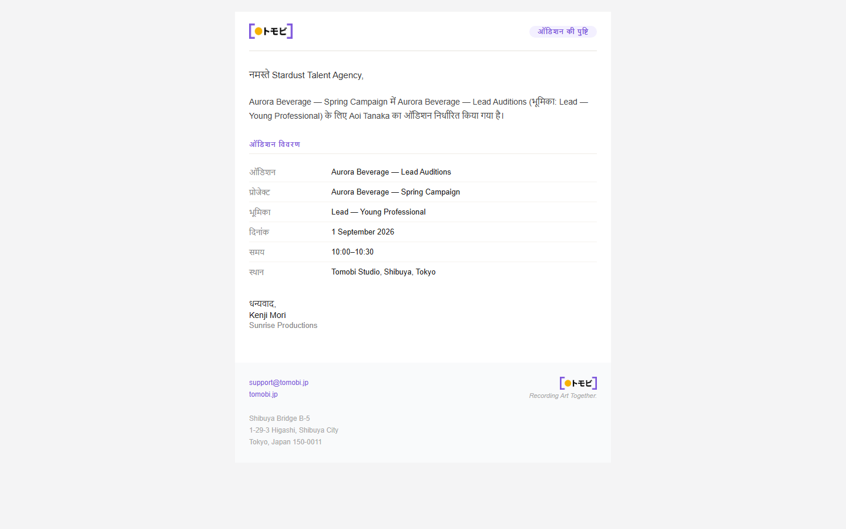Click the Sunrise Productions company name
The image size is (846, 529).
pos(283,326)
